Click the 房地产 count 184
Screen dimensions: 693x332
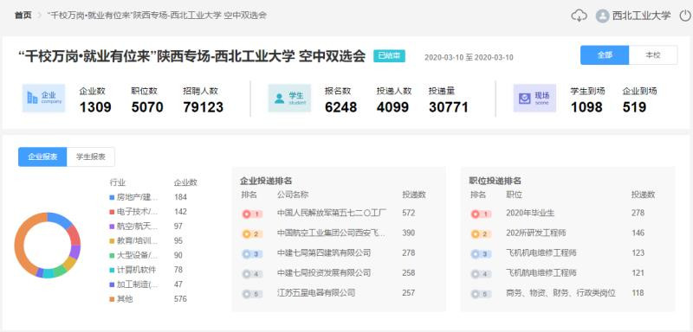coord(180,197)
